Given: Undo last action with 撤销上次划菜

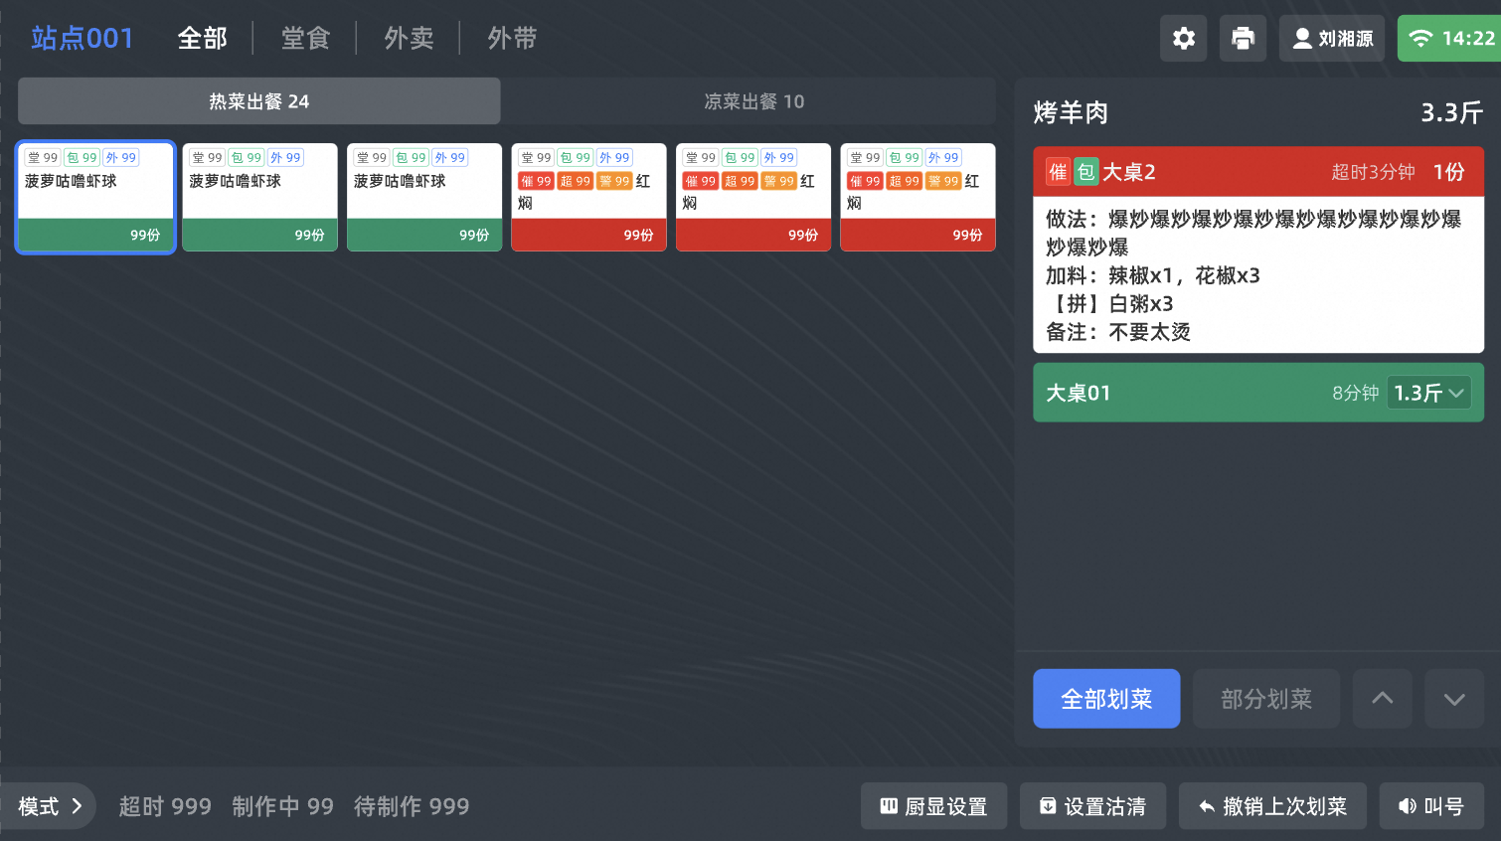Looking at the screenshot, I should (x=1272, y=806).
